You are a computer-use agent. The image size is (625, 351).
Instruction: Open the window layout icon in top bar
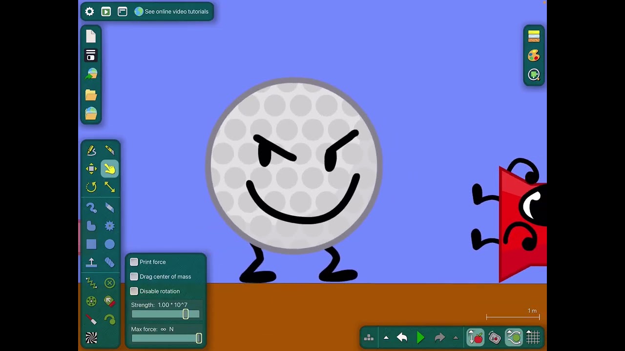(123, 11)
